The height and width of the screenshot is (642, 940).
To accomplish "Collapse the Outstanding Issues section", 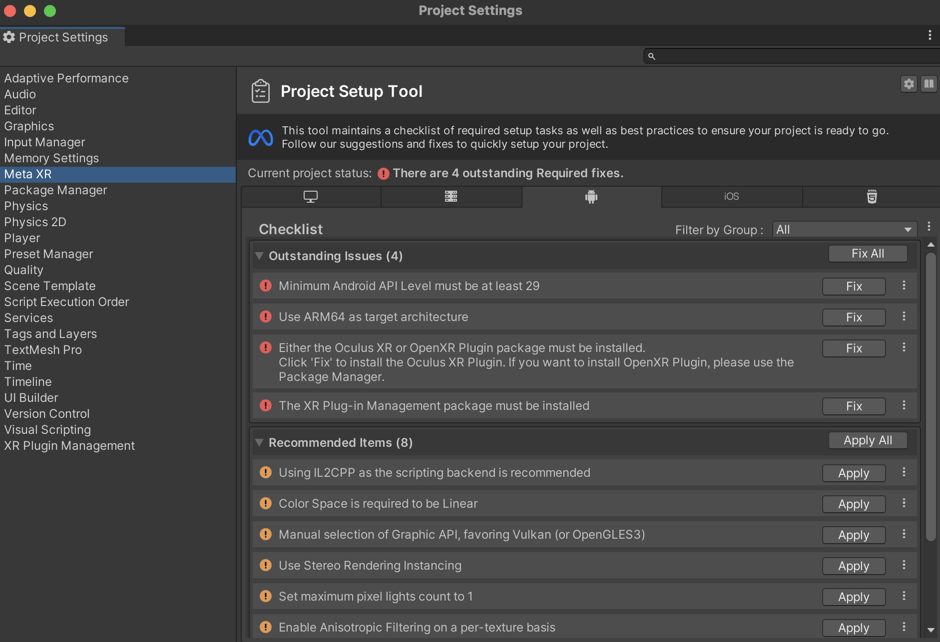I will tap(260, 256).
